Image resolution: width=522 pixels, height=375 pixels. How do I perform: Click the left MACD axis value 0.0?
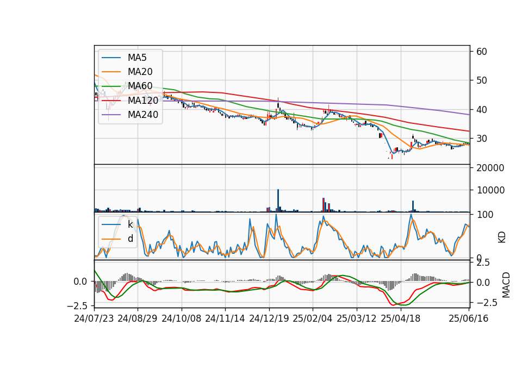80,282
